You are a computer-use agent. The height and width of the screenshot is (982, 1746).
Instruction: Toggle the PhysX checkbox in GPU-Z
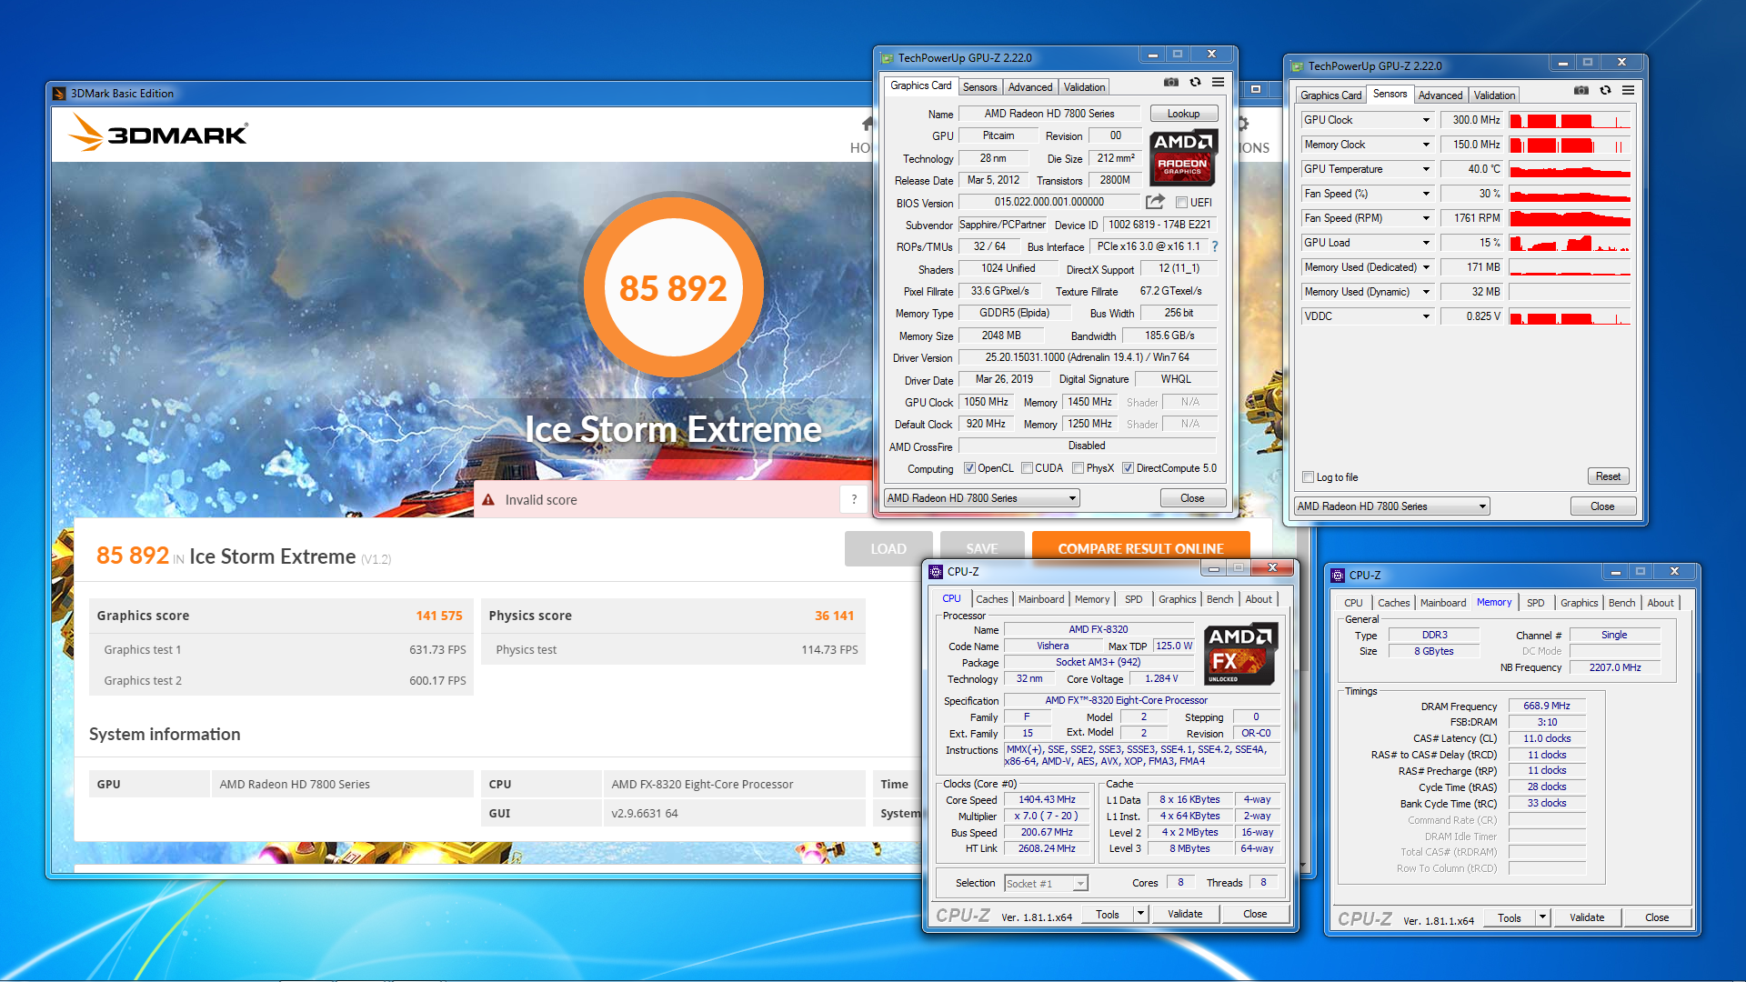point(1078,468)
